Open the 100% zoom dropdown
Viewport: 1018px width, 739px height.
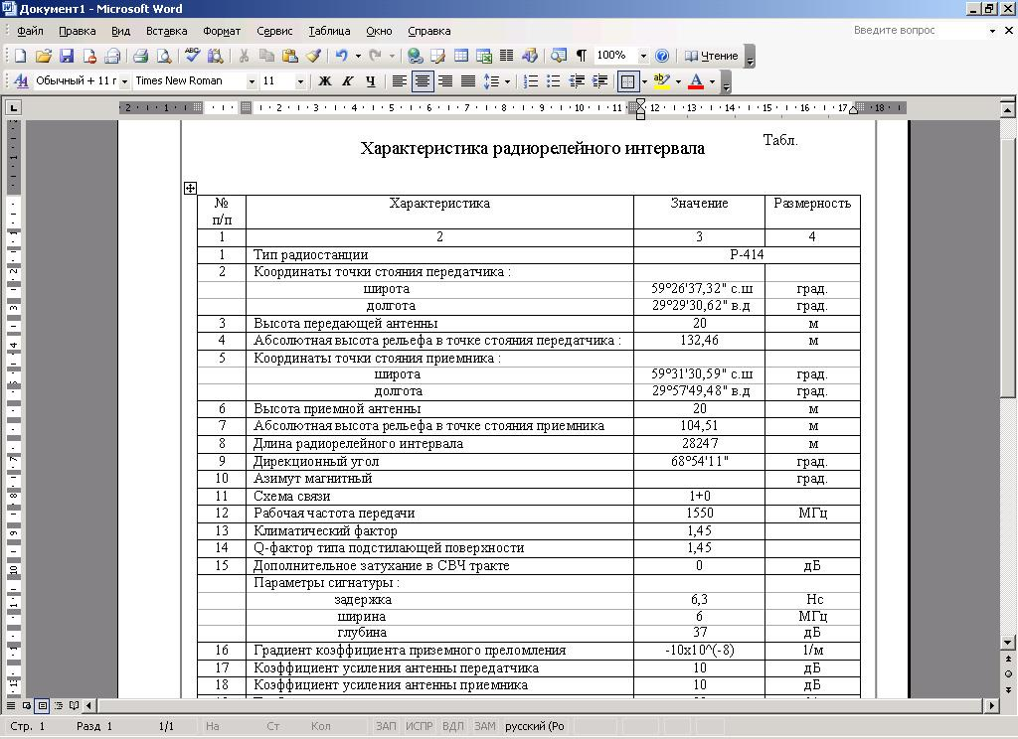tap(643, 56)
